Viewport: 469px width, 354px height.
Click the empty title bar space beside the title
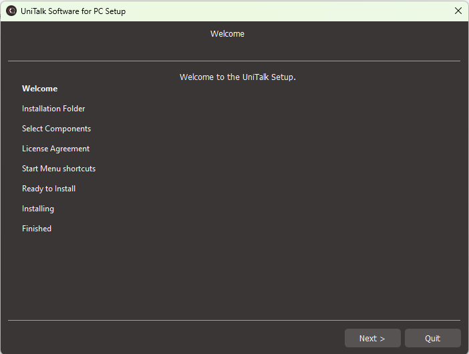click(287, 11)
